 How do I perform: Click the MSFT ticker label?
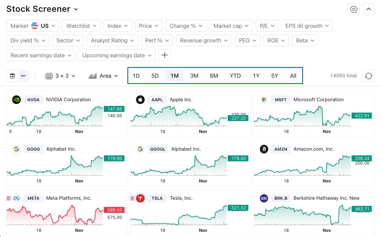[x=281, y=100]
